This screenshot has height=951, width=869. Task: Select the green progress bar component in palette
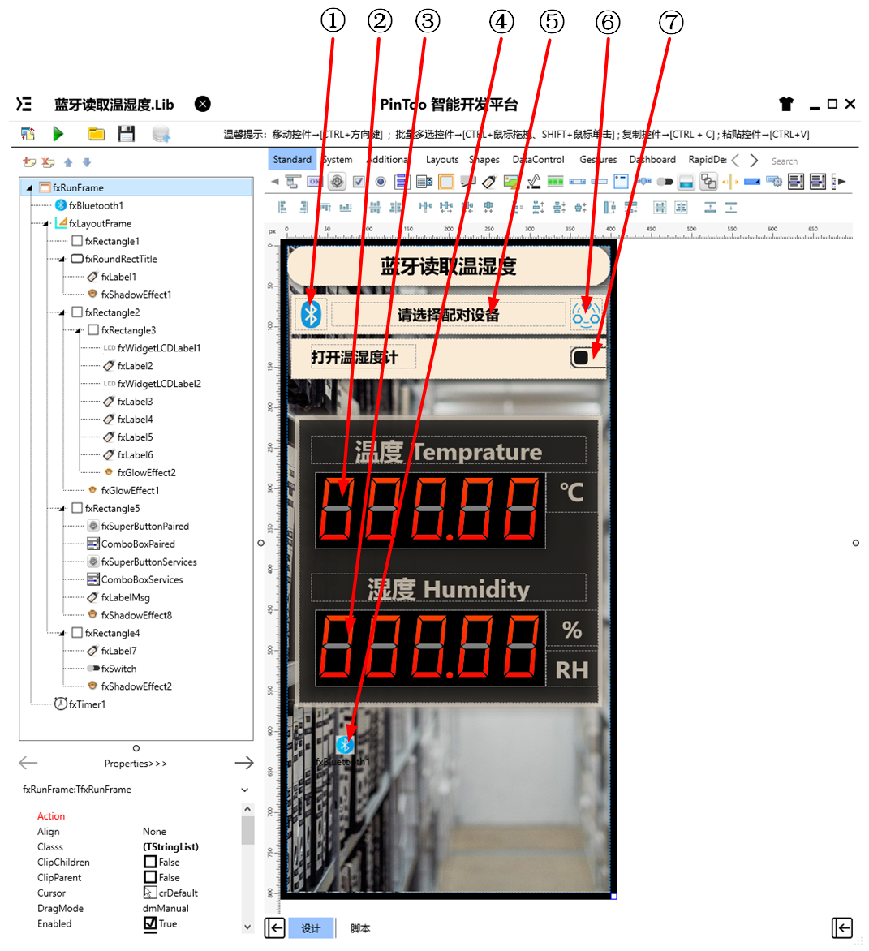click(x=555, y=181)
